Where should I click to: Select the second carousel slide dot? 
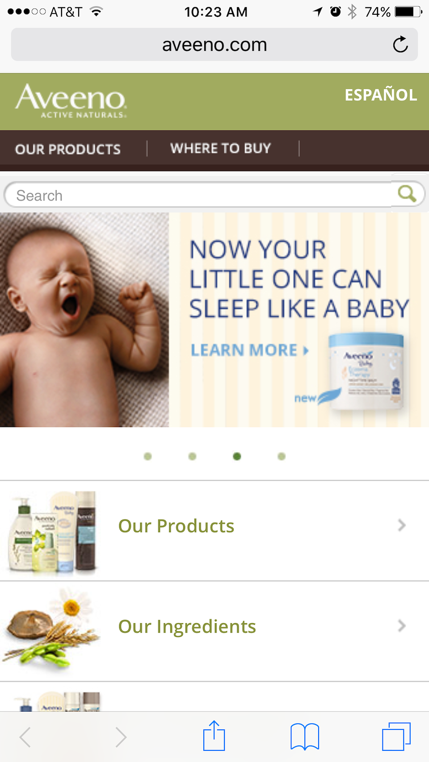[x=192, y=456]
